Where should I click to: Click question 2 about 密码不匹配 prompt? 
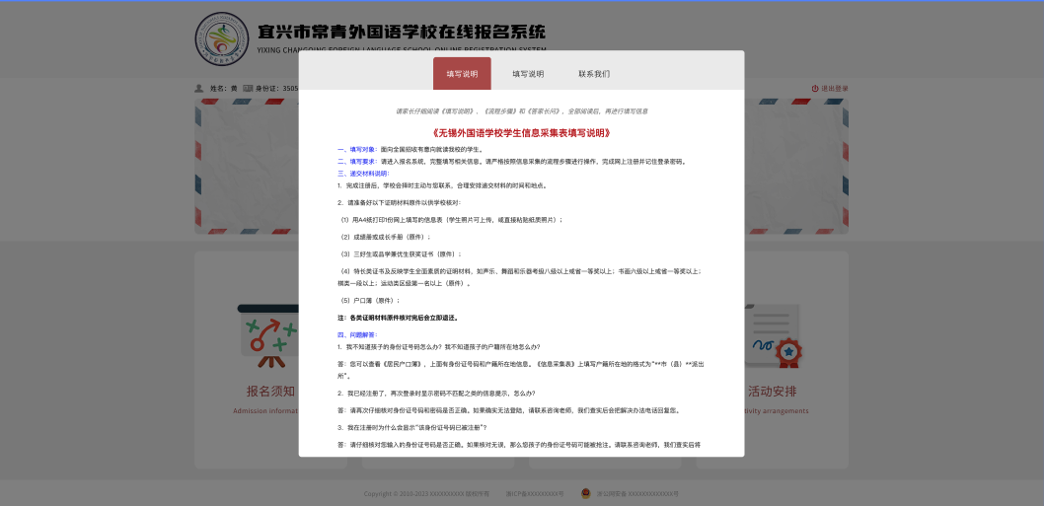point(436,393)
